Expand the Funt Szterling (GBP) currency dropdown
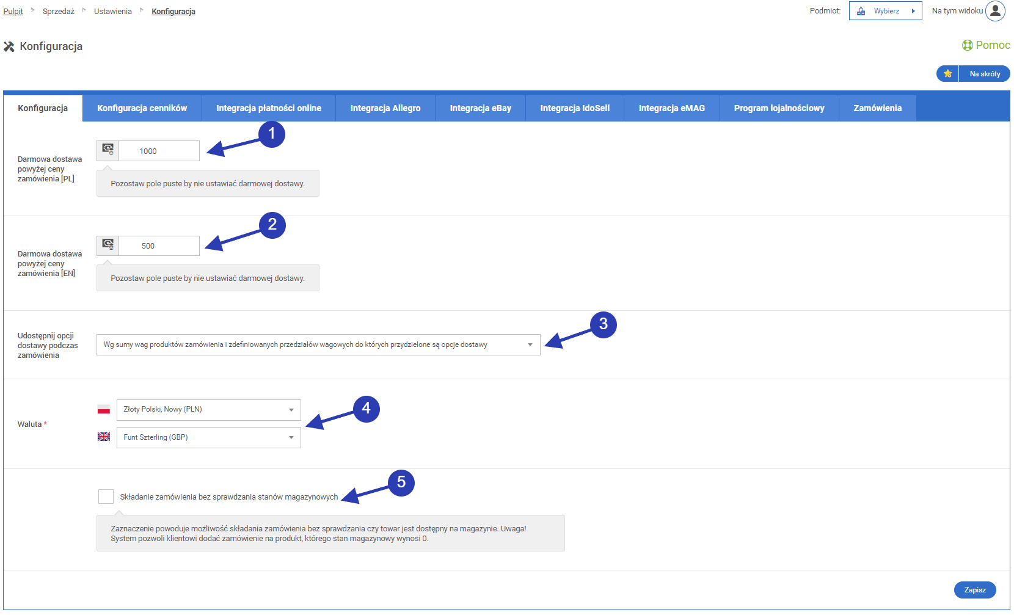The height and width of the screenshot is (615, 1014). pyautogui.click(x=208, y=437)
